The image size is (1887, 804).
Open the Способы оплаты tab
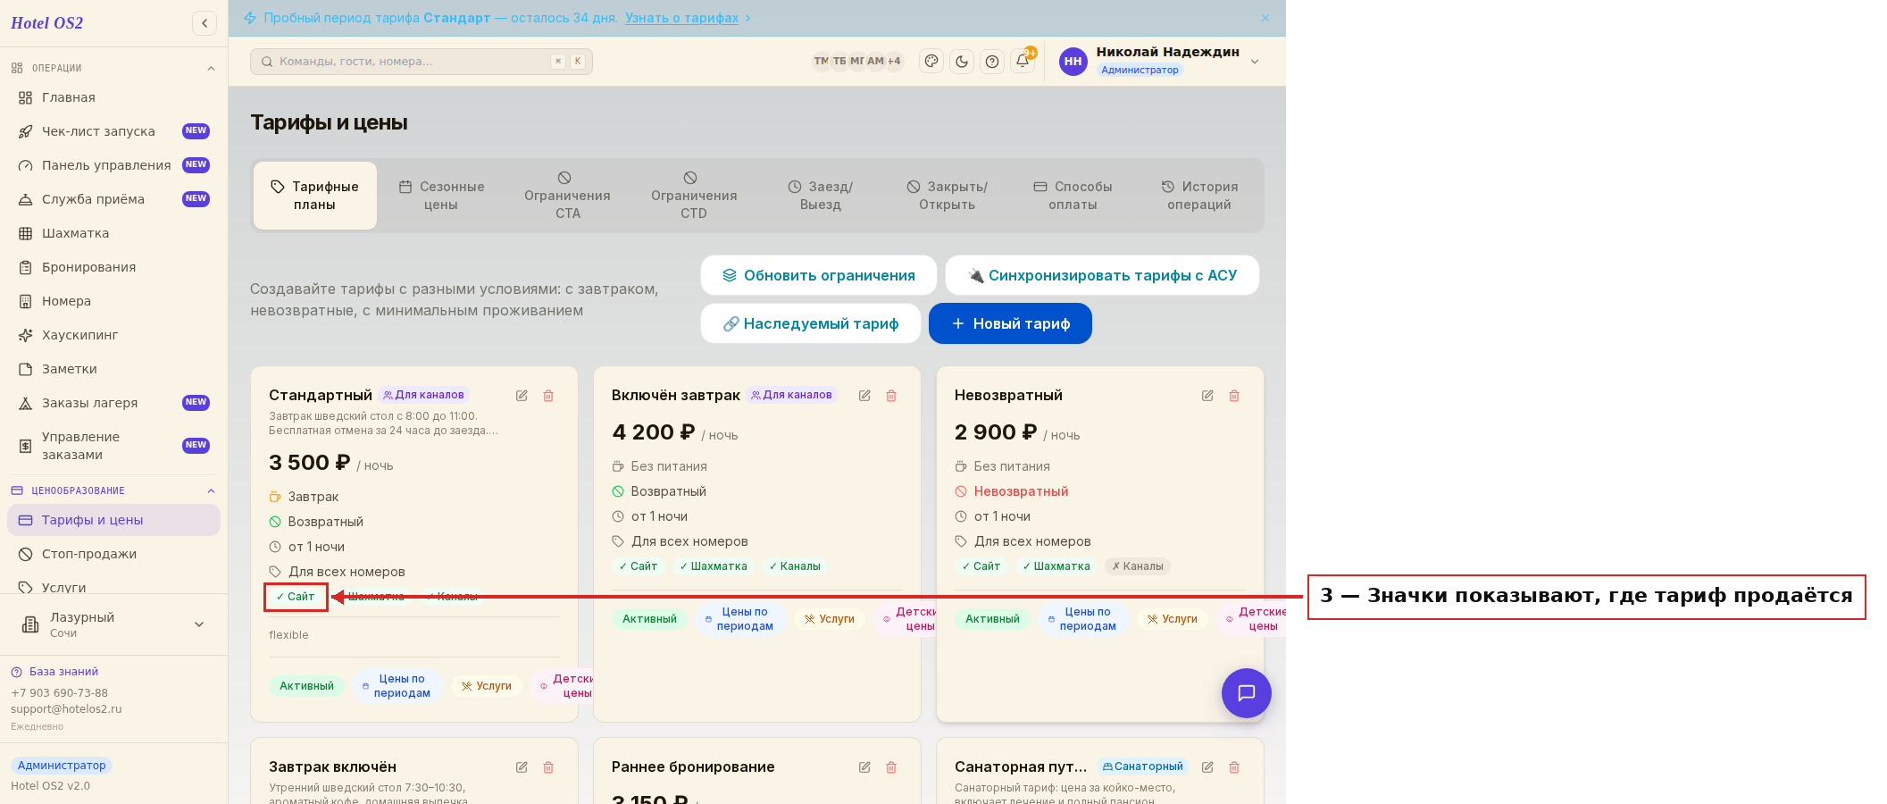pos(1073,196)
